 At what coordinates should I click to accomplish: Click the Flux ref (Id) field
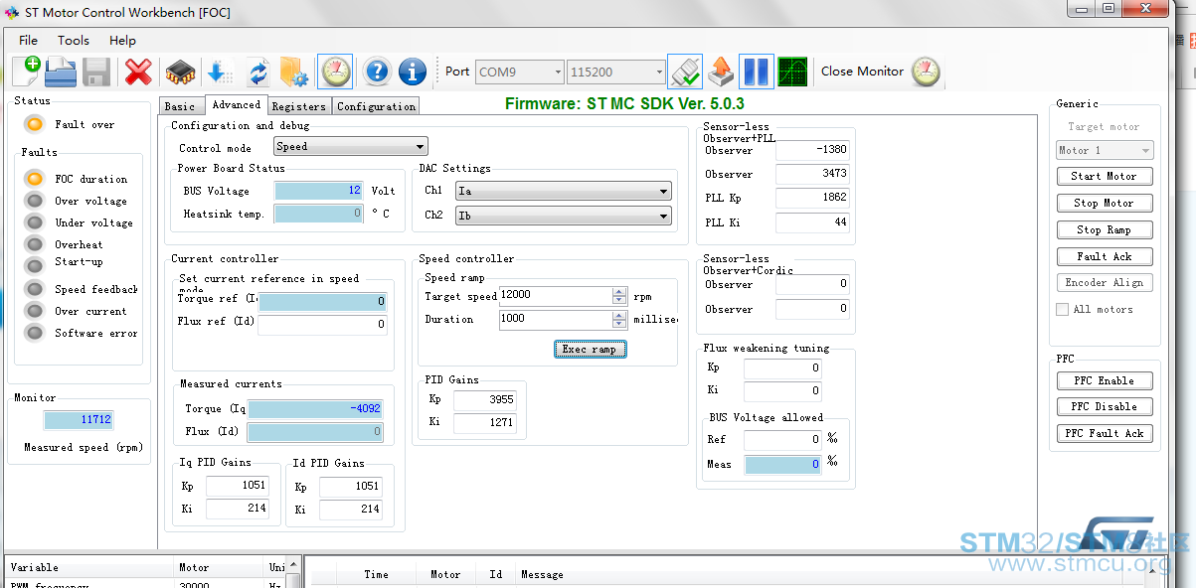click(x=322, y=324)
